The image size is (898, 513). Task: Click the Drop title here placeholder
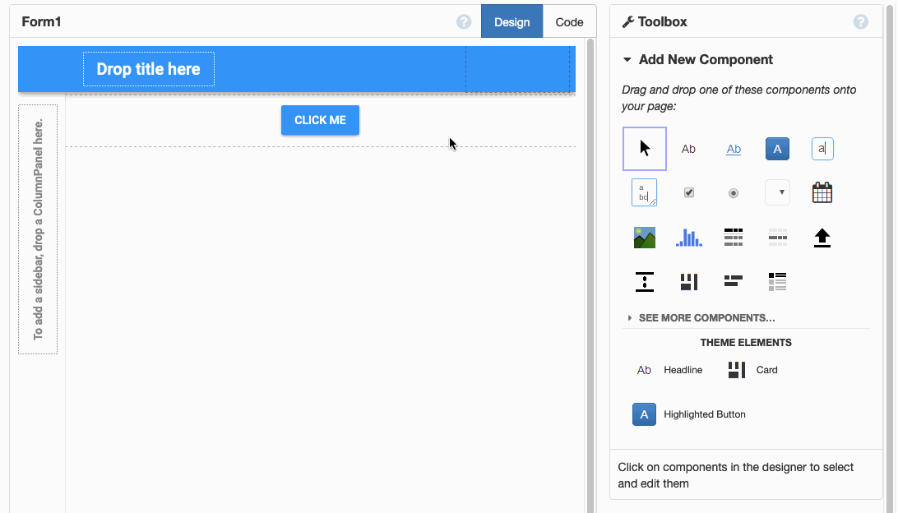pos(149,69)
